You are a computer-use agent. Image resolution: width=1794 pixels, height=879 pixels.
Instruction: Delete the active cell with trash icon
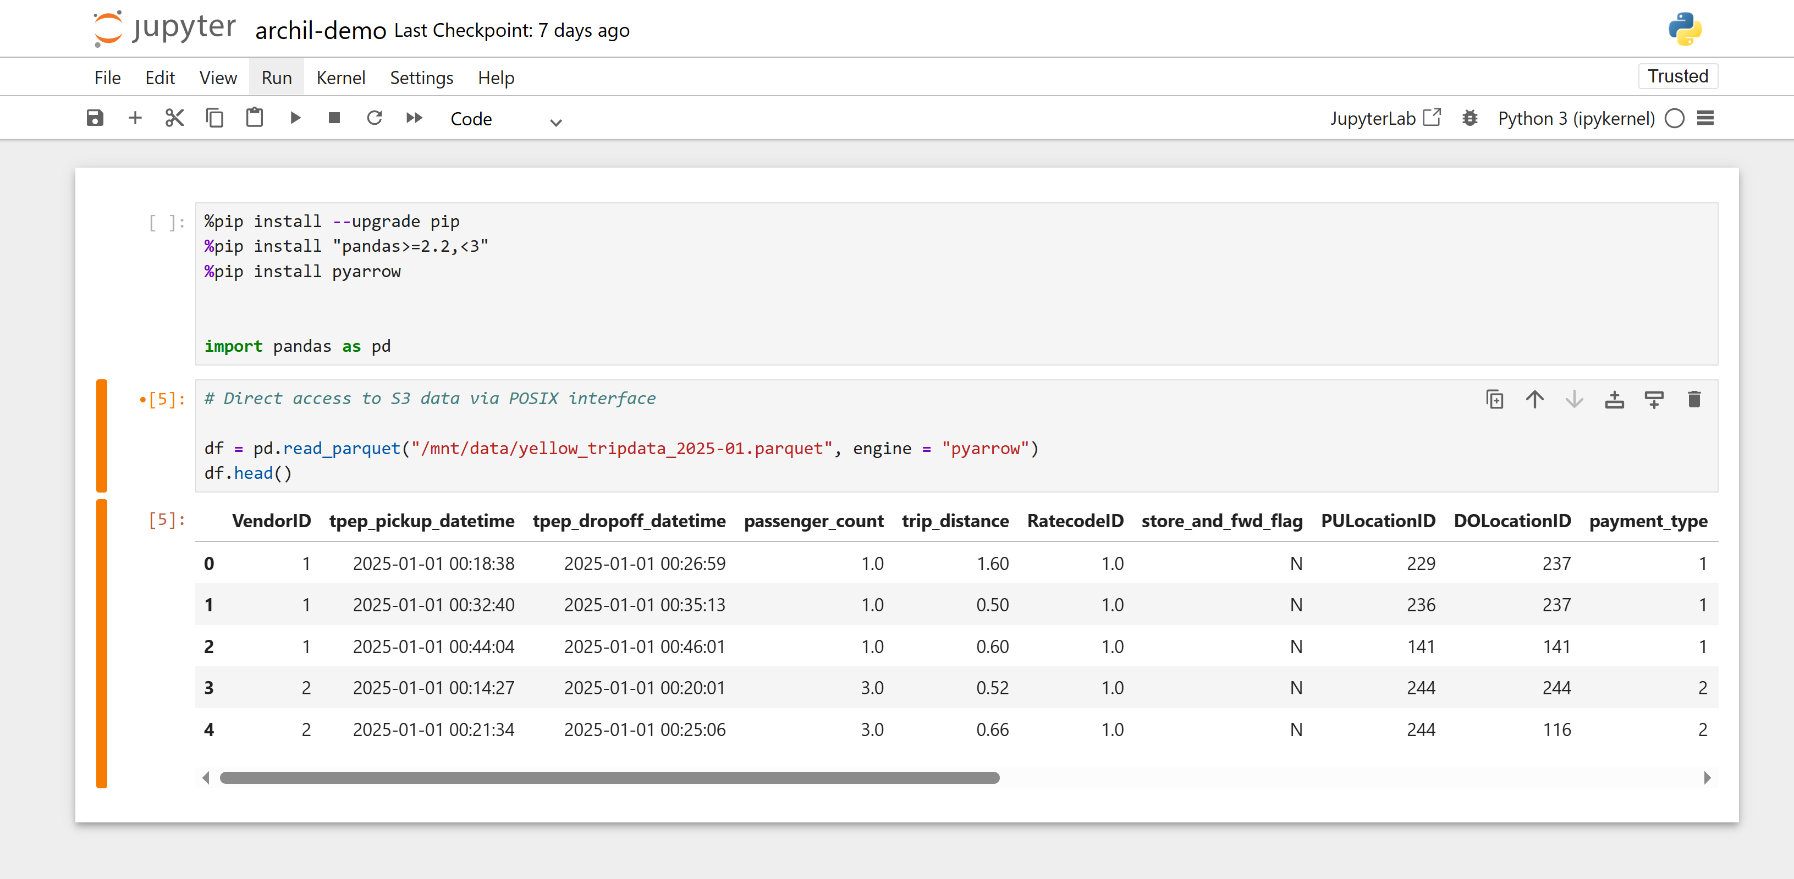point(1694,400)
